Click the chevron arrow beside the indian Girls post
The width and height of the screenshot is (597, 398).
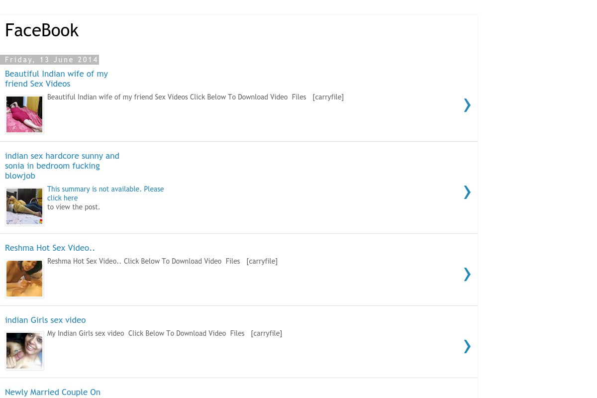(x=467, y=346)
